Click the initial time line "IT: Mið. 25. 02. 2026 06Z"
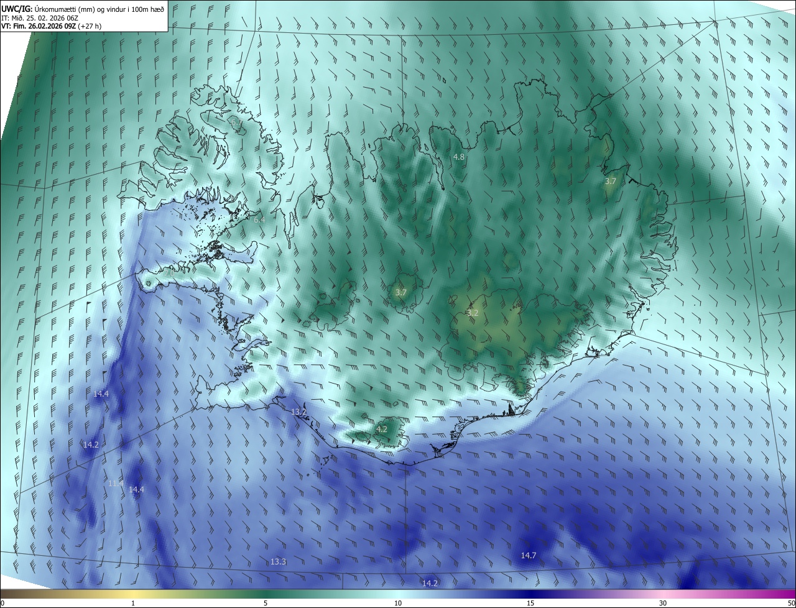Image resolution: width=796 pixels, height=608 pixels. point(39,18)
